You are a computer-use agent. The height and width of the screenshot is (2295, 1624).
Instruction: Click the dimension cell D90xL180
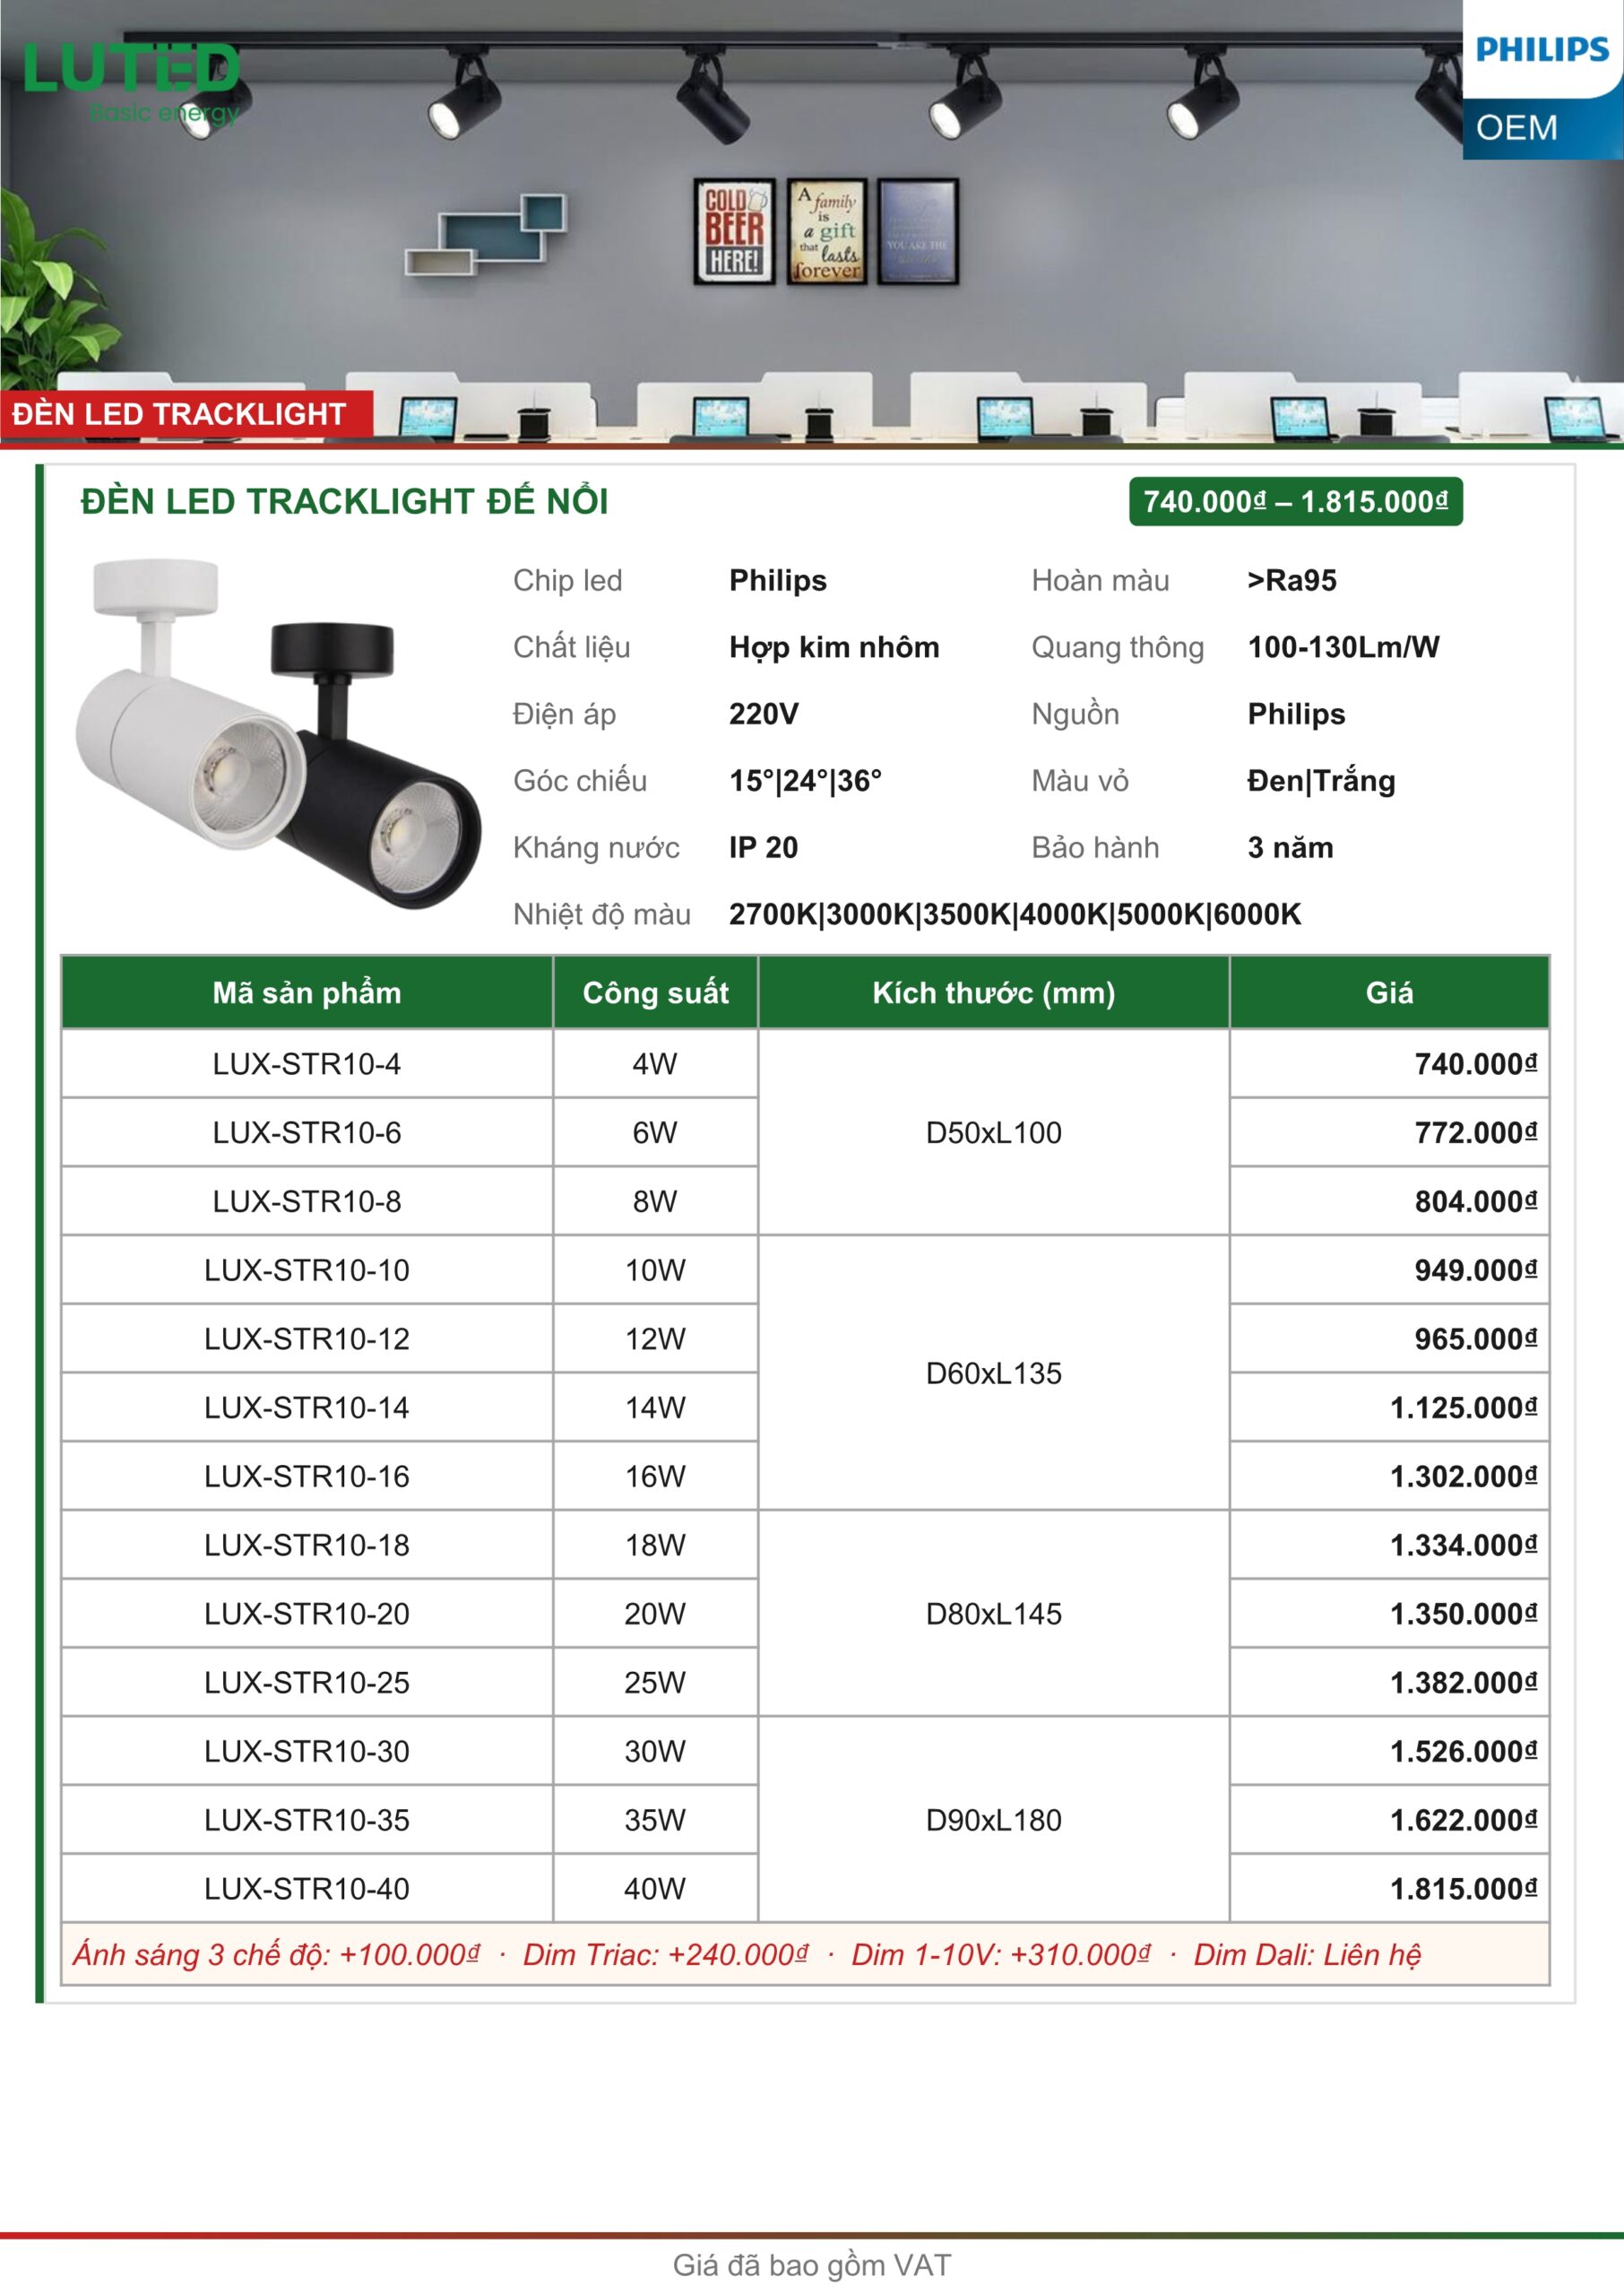pos(993,1820)
